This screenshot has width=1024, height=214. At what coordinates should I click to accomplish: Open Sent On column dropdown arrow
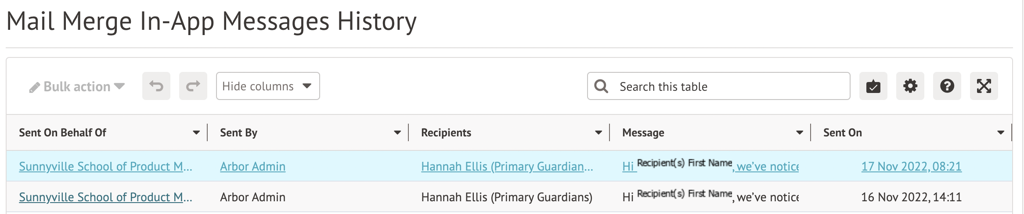pos(1000,132)
